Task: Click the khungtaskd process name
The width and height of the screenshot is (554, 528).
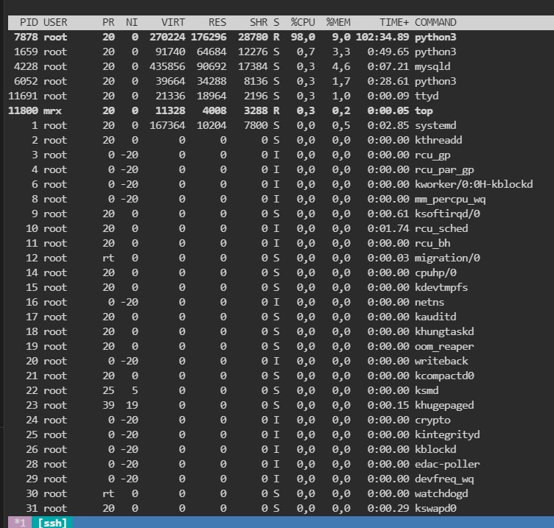Action: click(444, 331)
